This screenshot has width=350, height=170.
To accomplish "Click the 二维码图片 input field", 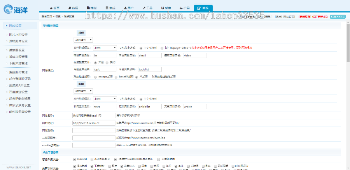I will [x=94, y=138].
